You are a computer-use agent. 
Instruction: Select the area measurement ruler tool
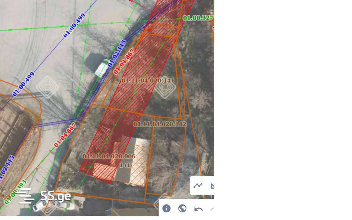(x=212, y=185)
